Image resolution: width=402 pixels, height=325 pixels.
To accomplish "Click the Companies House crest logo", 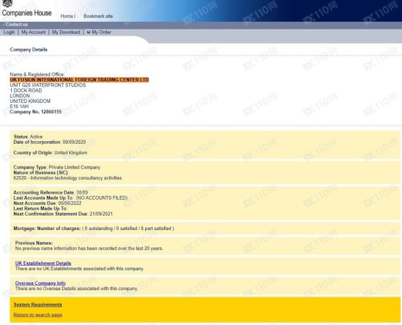I will pos(7,3).
